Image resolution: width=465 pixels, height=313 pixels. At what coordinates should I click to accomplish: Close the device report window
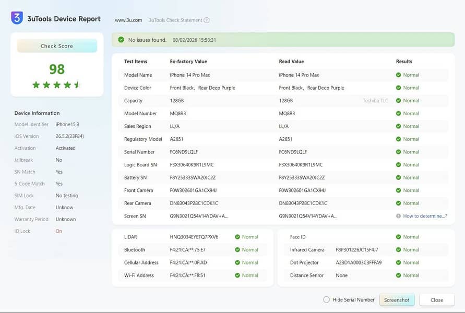pyautogui.click(x=437, y=300)
